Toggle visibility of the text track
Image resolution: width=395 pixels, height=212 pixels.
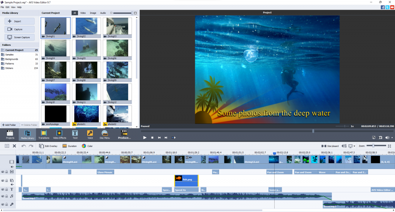tap(2, 190)
